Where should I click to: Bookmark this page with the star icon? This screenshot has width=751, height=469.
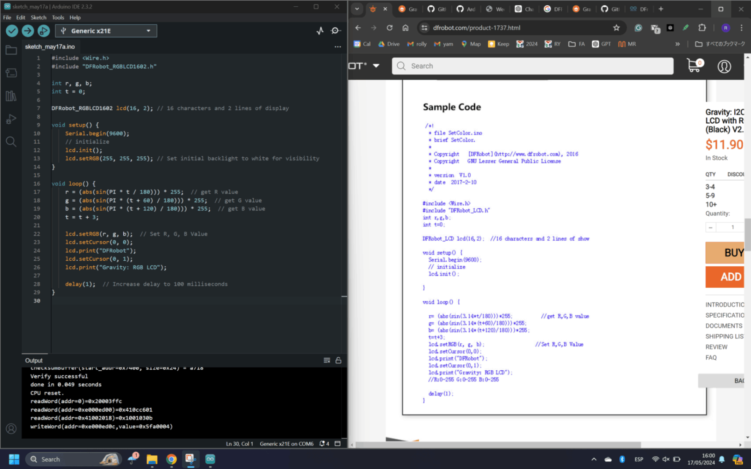(x=616, y=28)
